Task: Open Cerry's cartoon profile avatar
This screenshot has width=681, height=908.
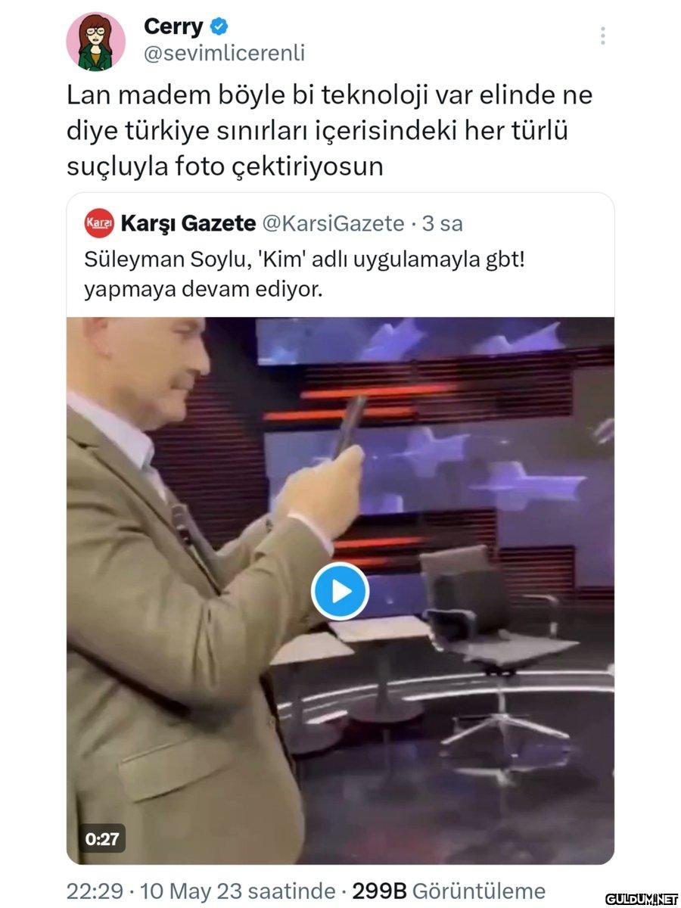Action: [96, 42]
